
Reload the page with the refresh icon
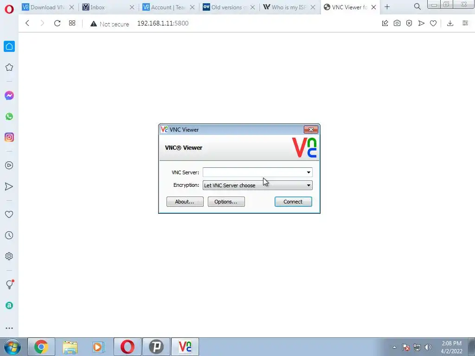57,23
